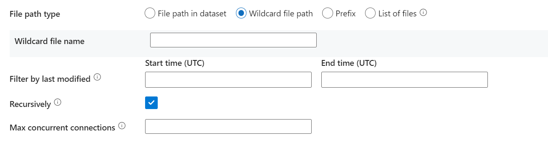Focus the End time (UTC) field
This screenshot has height=151, width=548.
point(405,80)
